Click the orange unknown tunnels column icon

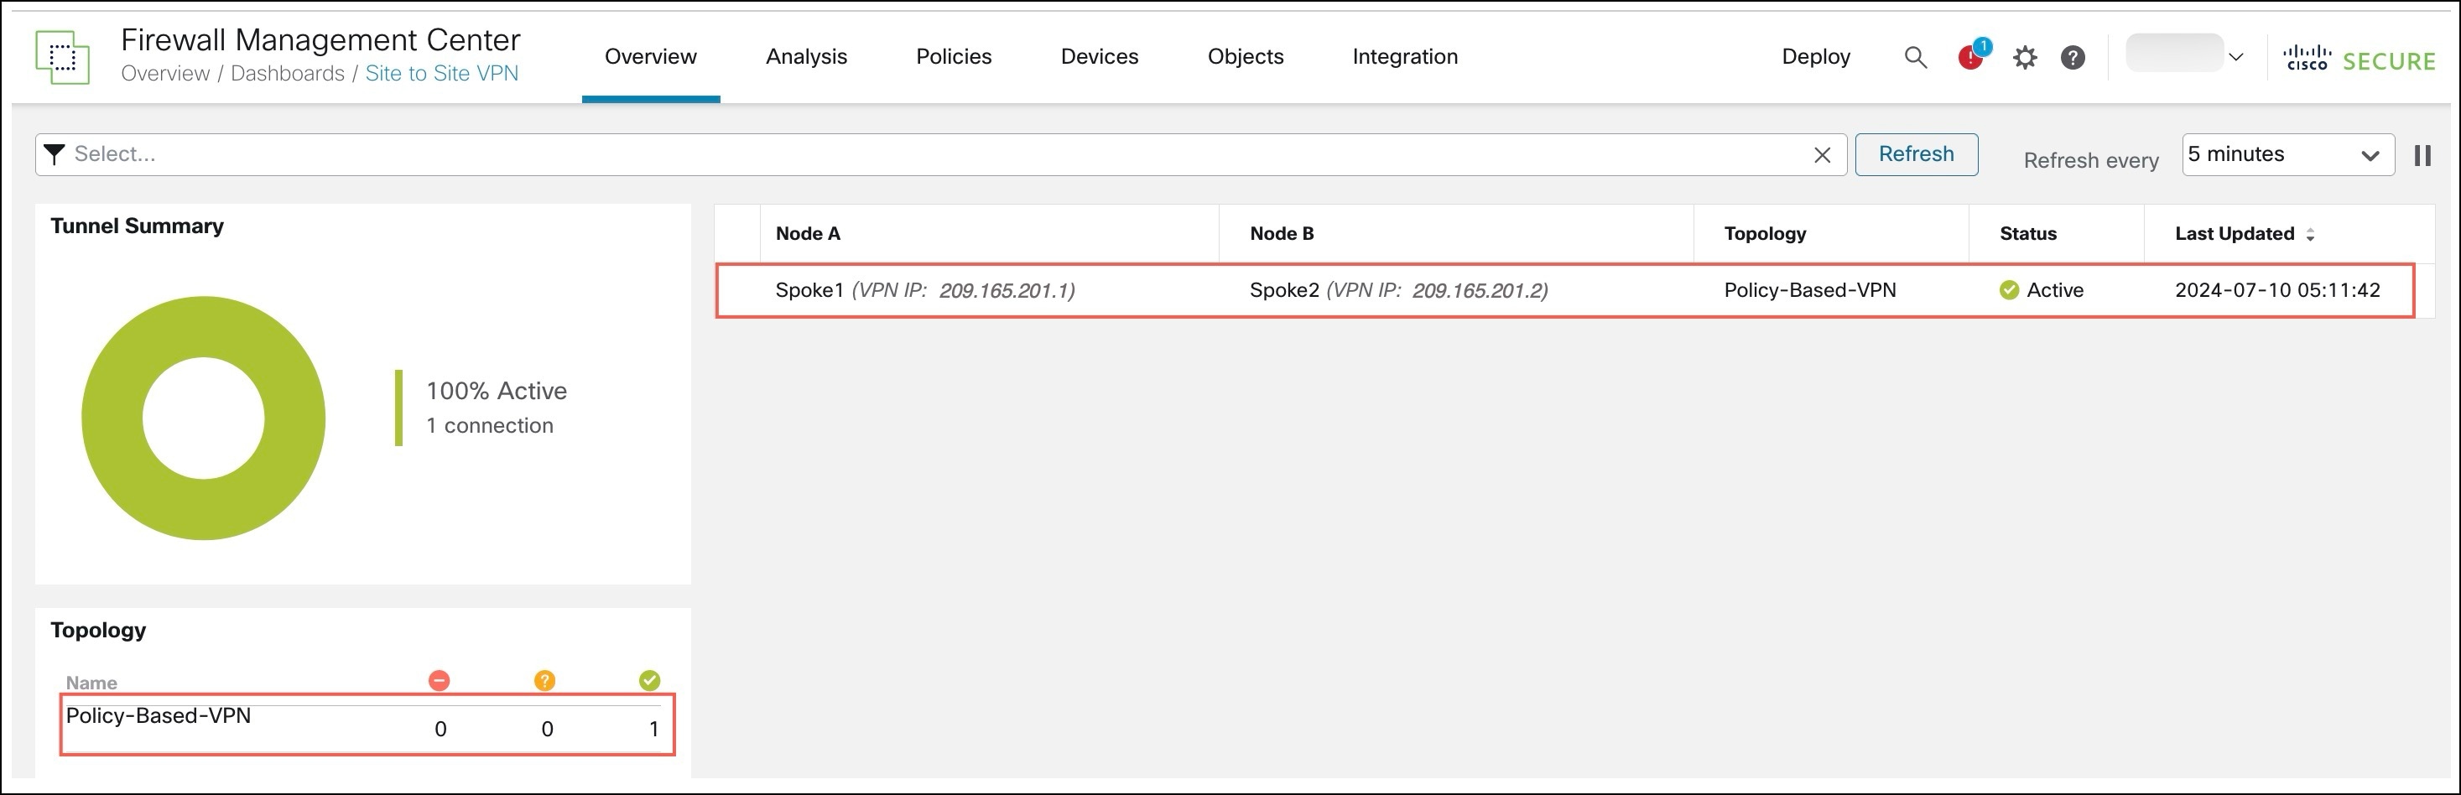click(544, 680)
